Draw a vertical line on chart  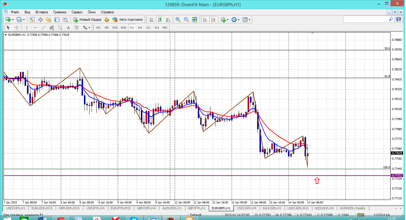[x=27, y=27]
